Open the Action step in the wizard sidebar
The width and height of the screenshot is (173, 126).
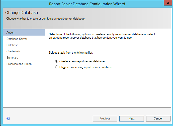11,33
